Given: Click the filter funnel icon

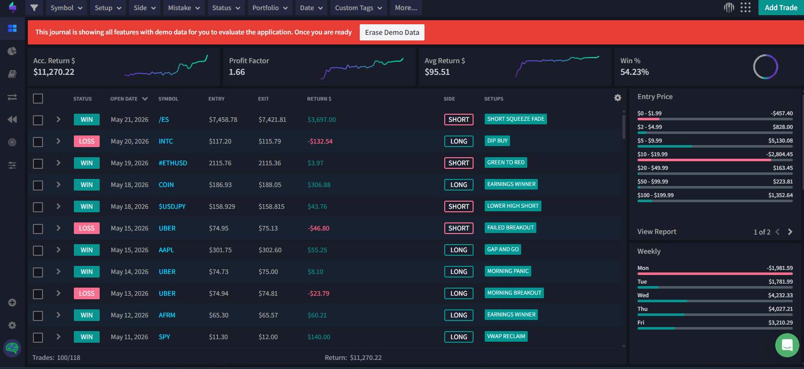Looking at the screenshot, I should (x=34, y=8).
